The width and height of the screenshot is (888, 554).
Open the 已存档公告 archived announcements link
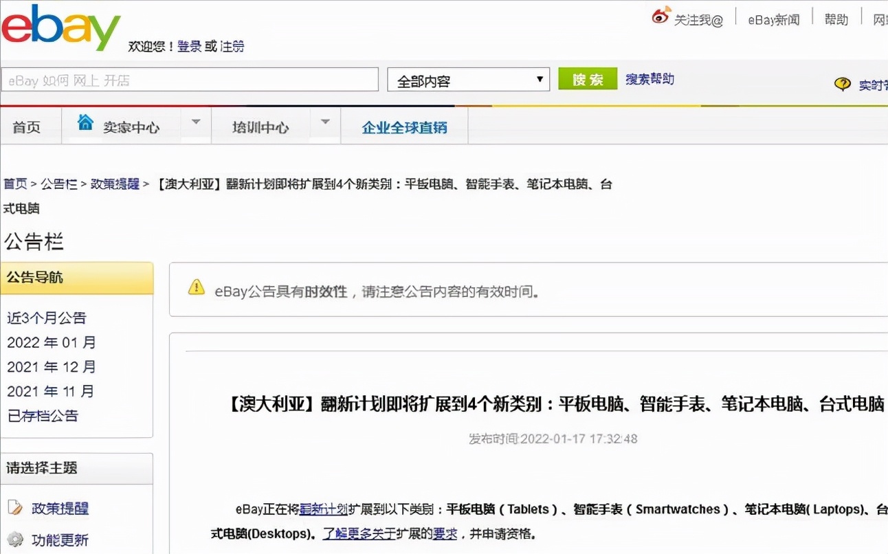click(43, 415)
